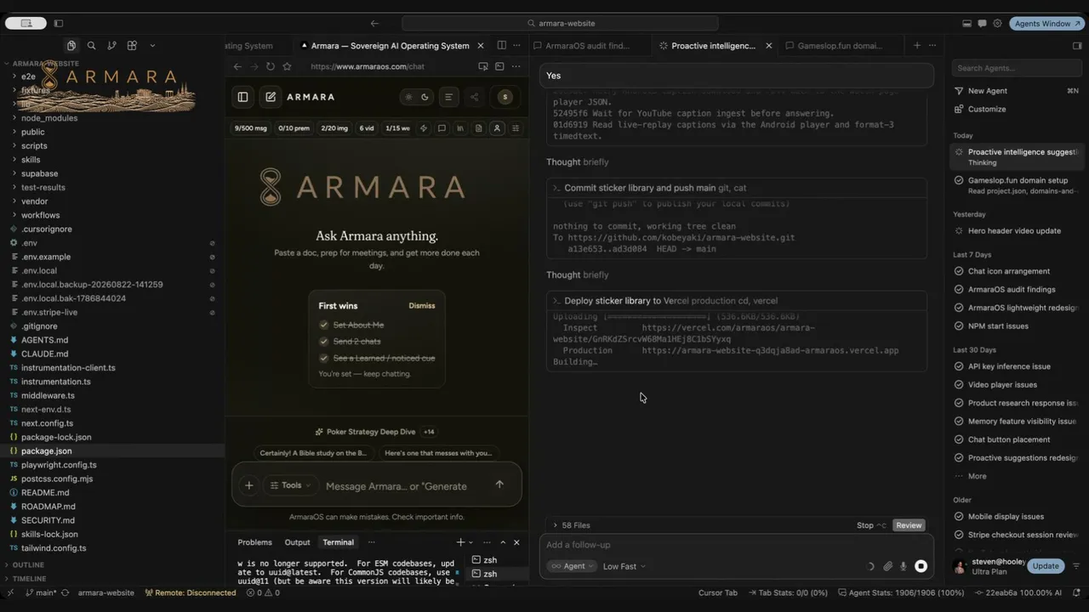The image size is (1089, 612).
Task: Go back in the embedded browser
Action: click(x=237, y=66)
